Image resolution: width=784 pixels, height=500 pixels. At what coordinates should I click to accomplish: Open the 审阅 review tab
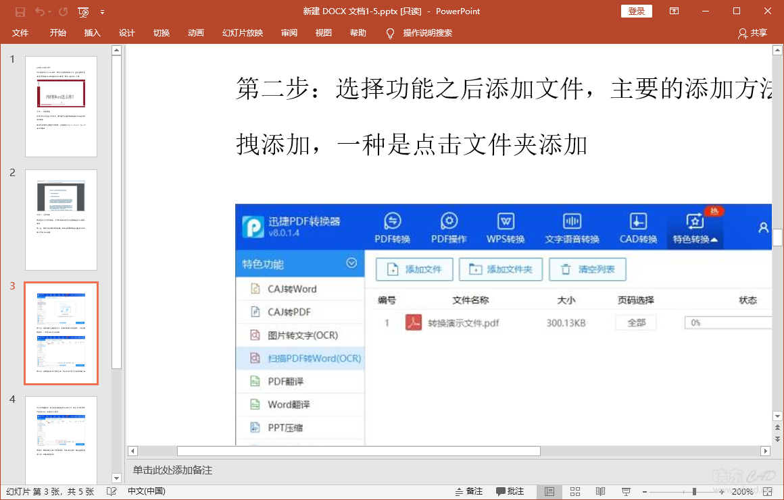click(x=289, y=33)
